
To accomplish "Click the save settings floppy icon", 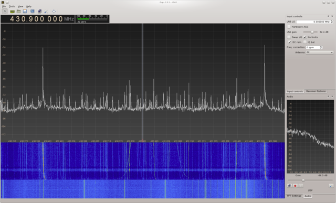I will [25, 12].
